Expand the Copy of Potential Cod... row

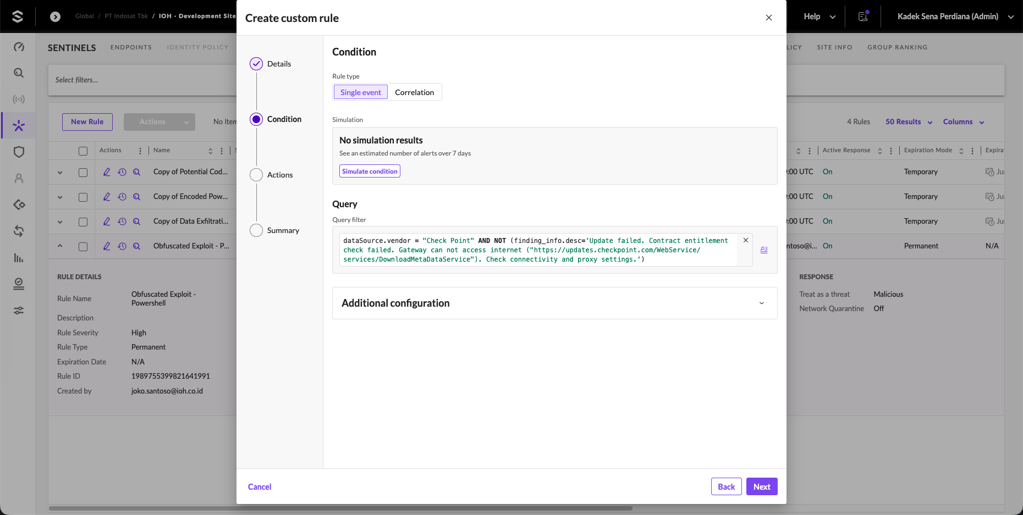pyautogui.click(x=60, y=173)
